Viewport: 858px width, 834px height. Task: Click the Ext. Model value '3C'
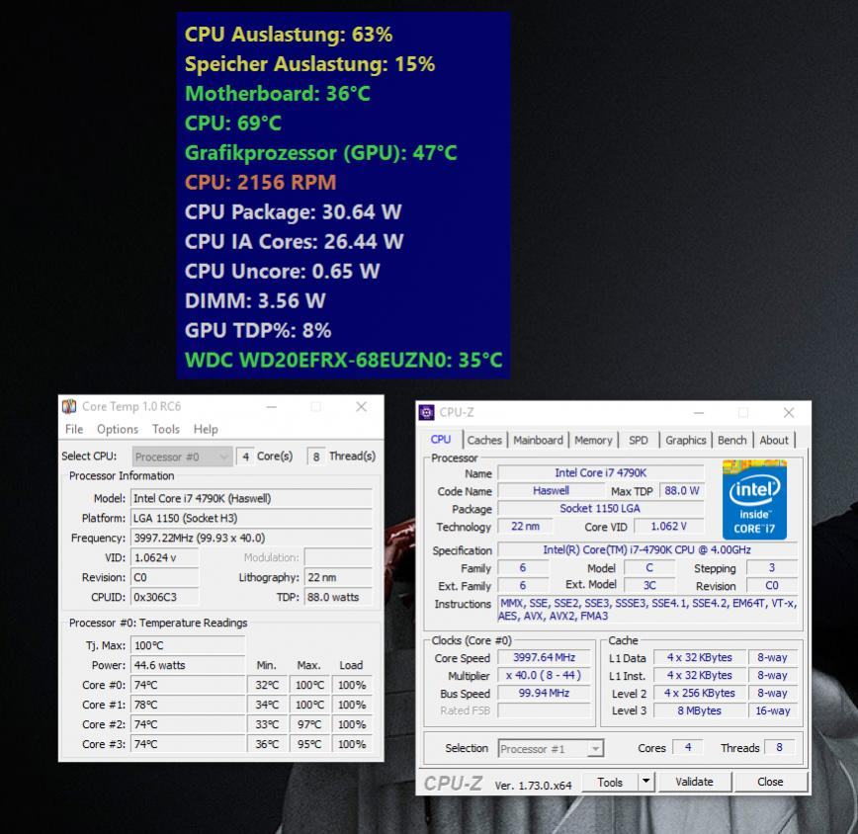click(649, 585)
